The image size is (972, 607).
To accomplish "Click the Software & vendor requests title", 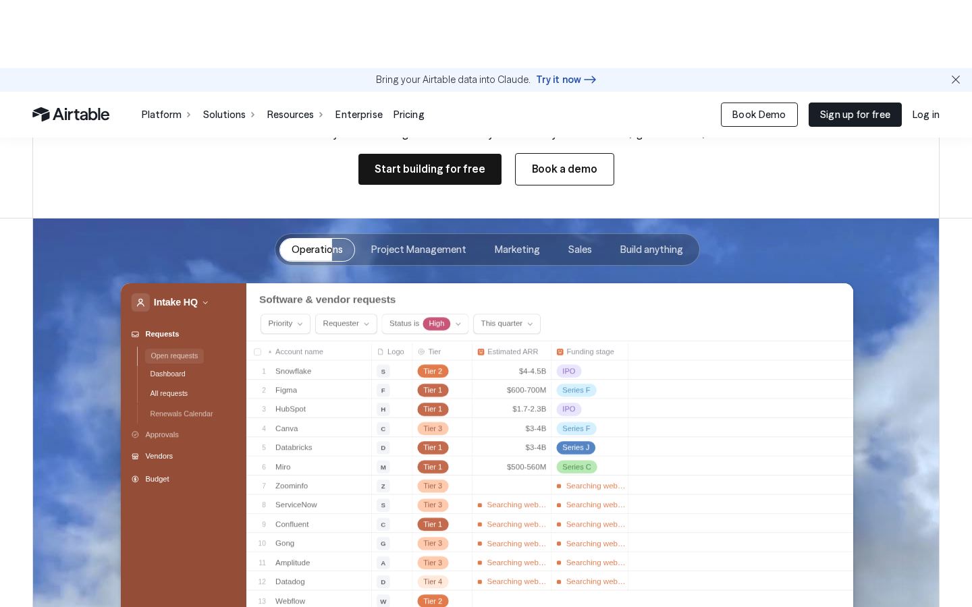I will [x=327, y=299].
